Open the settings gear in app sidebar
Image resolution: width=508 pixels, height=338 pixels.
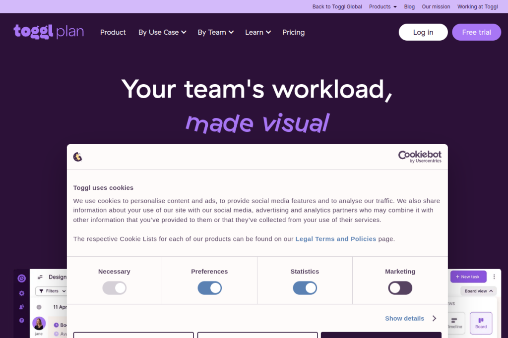coord(21,293)
